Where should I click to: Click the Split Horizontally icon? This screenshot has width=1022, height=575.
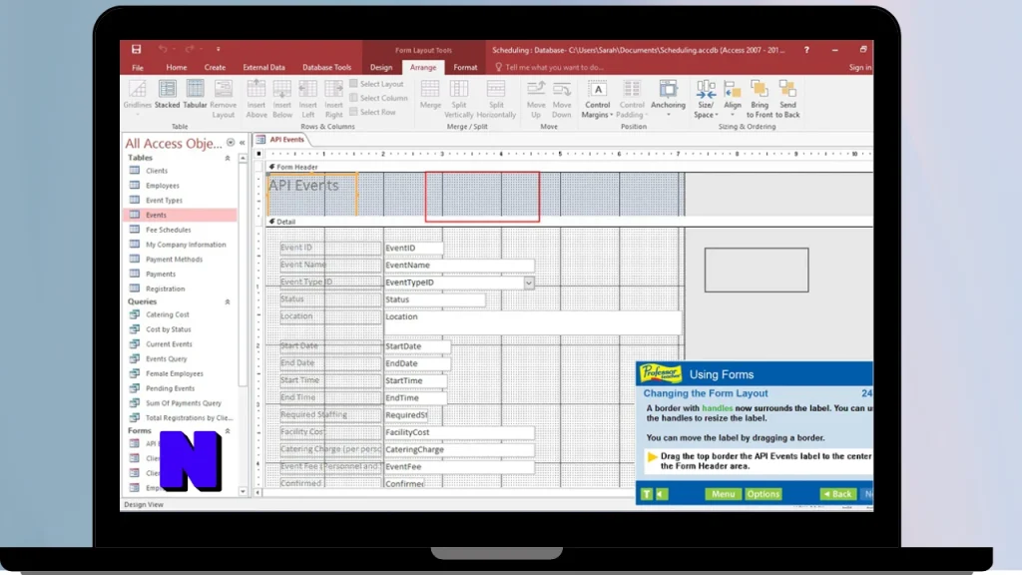tap(496, 99)
